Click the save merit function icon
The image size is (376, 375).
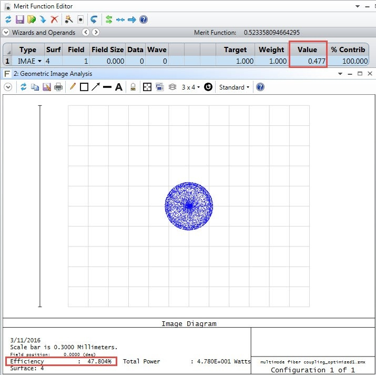tap(20, 19)
